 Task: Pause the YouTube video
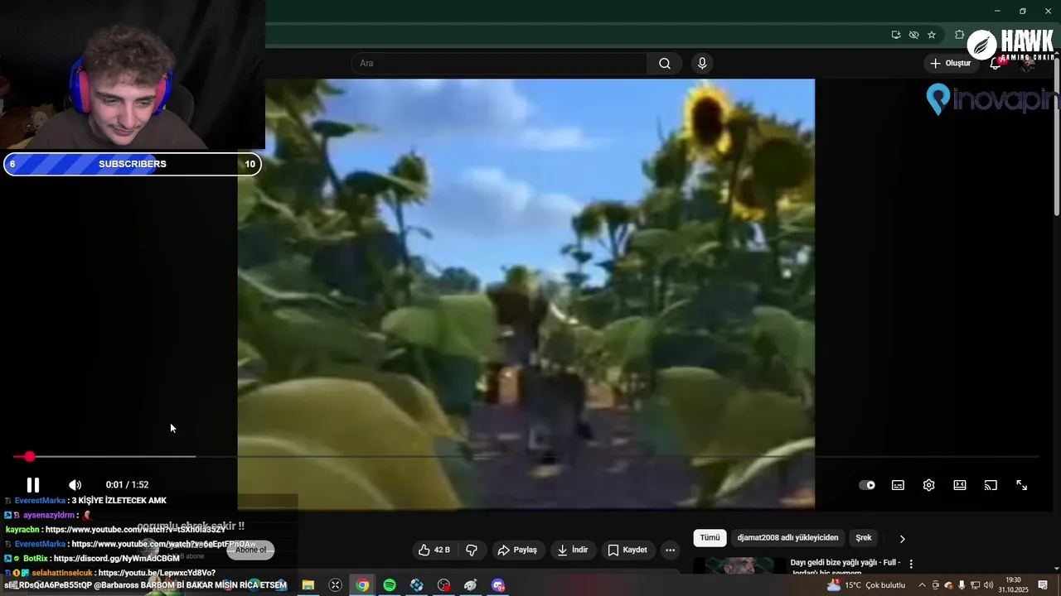(x=33, y=485)
